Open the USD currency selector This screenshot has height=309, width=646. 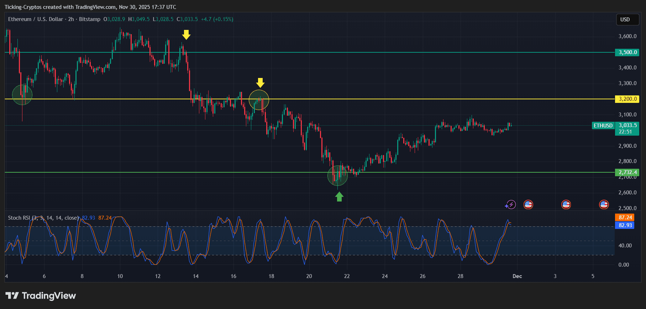pyautogui.click(x=627, y=20)
